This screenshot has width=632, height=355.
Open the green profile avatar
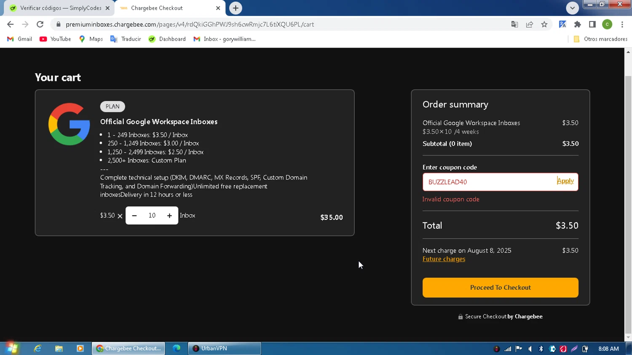pos(607,24)
